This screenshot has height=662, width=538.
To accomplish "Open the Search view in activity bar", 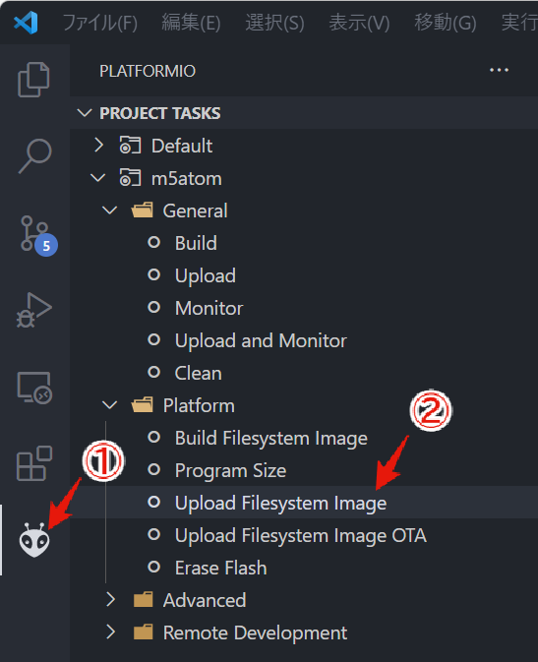I will tap(34, 155).
